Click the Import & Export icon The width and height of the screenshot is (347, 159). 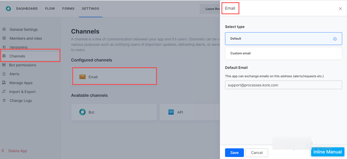[x=4, y=91]
